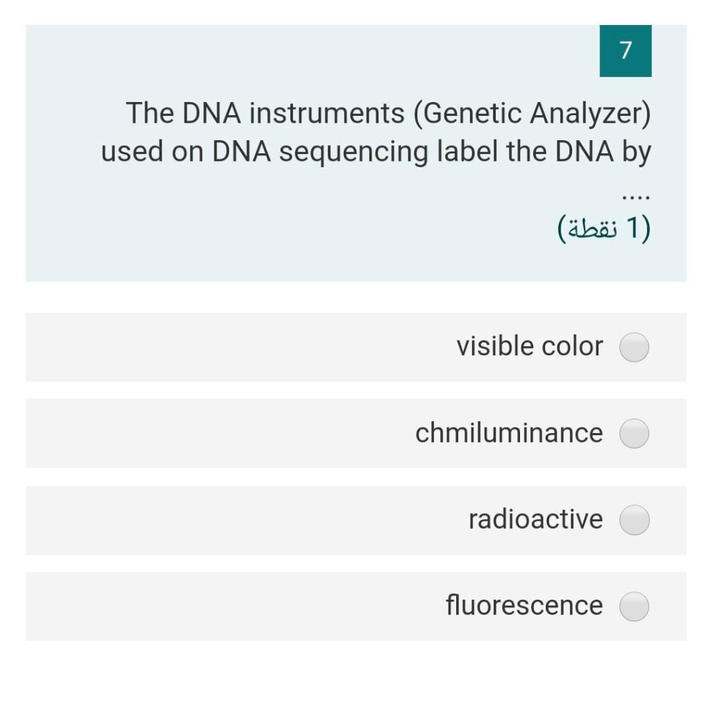Click the "fluorescence" answer row
Image resolution: width=711 pixels, height=701 pixels.
click(x=347, y=606)
